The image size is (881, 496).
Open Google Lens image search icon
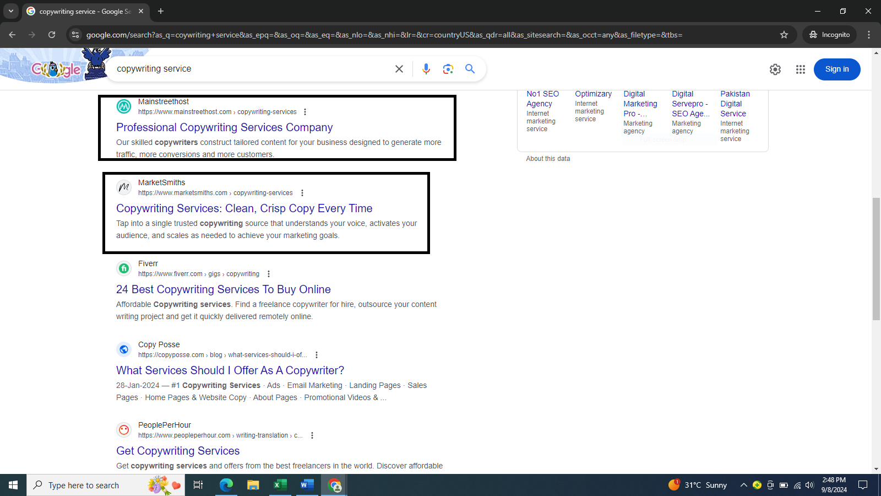(x=448, y=69)
